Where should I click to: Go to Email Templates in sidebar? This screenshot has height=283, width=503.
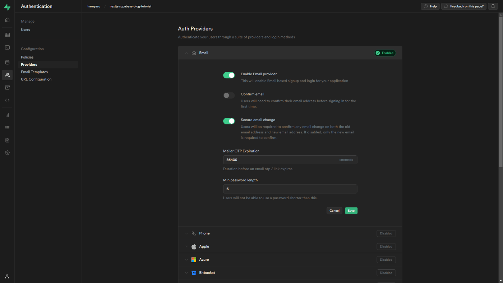coord(34,72)
